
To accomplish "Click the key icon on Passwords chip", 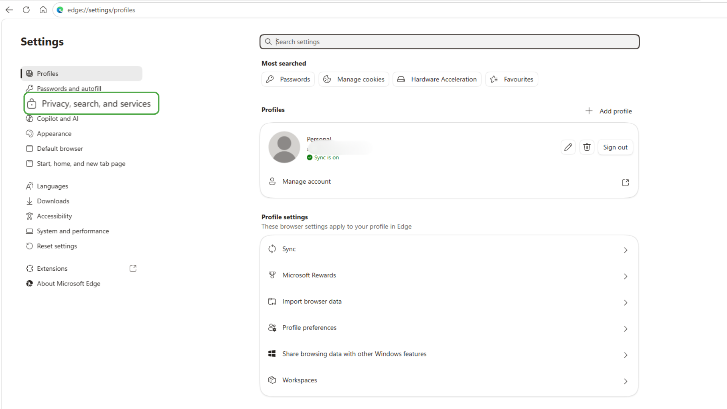I will coord(270,79).
